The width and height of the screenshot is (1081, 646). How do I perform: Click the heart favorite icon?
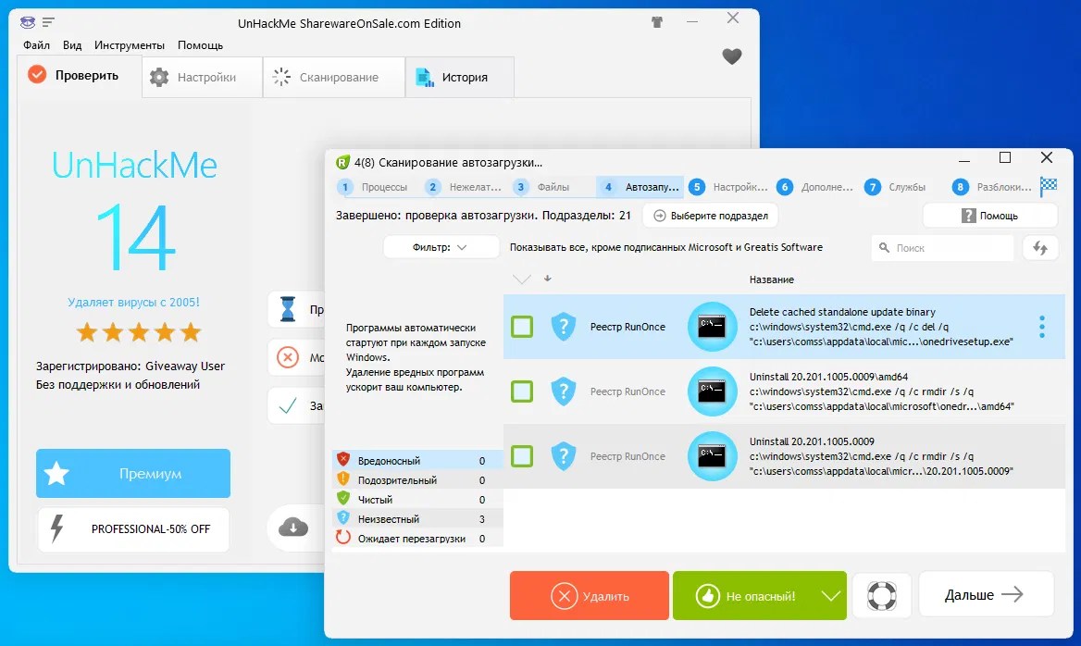click(731, 56)
